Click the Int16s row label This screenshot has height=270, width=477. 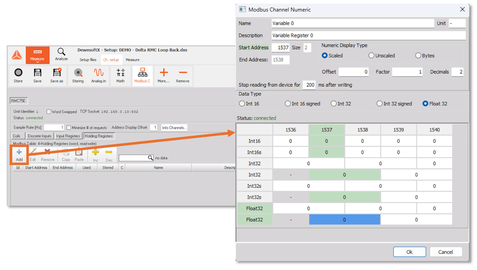255,152
